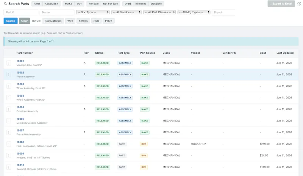Open part 10005 Drivetrain Assembly link

click(x=20, y=107)
